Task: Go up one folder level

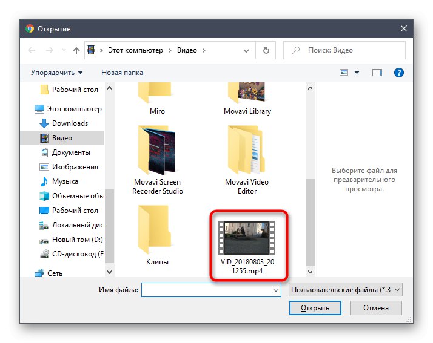Action: point(76,50)
